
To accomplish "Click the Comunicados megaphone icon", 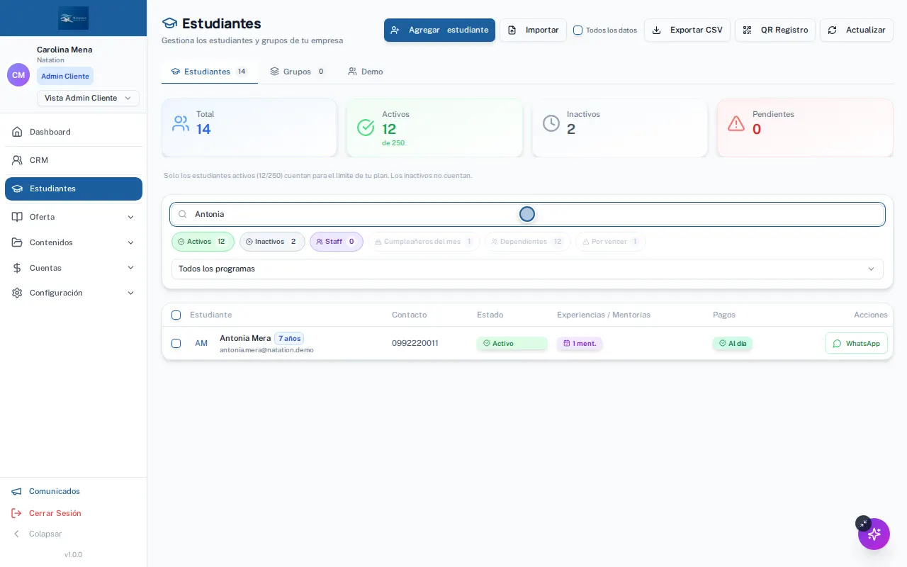I will (16, 491).
